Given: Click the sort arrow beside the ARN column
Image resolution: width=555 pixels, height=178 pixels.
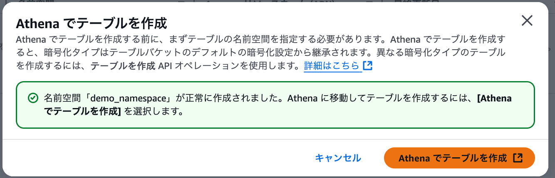Looking at the screenshot, I should [369, 1].
